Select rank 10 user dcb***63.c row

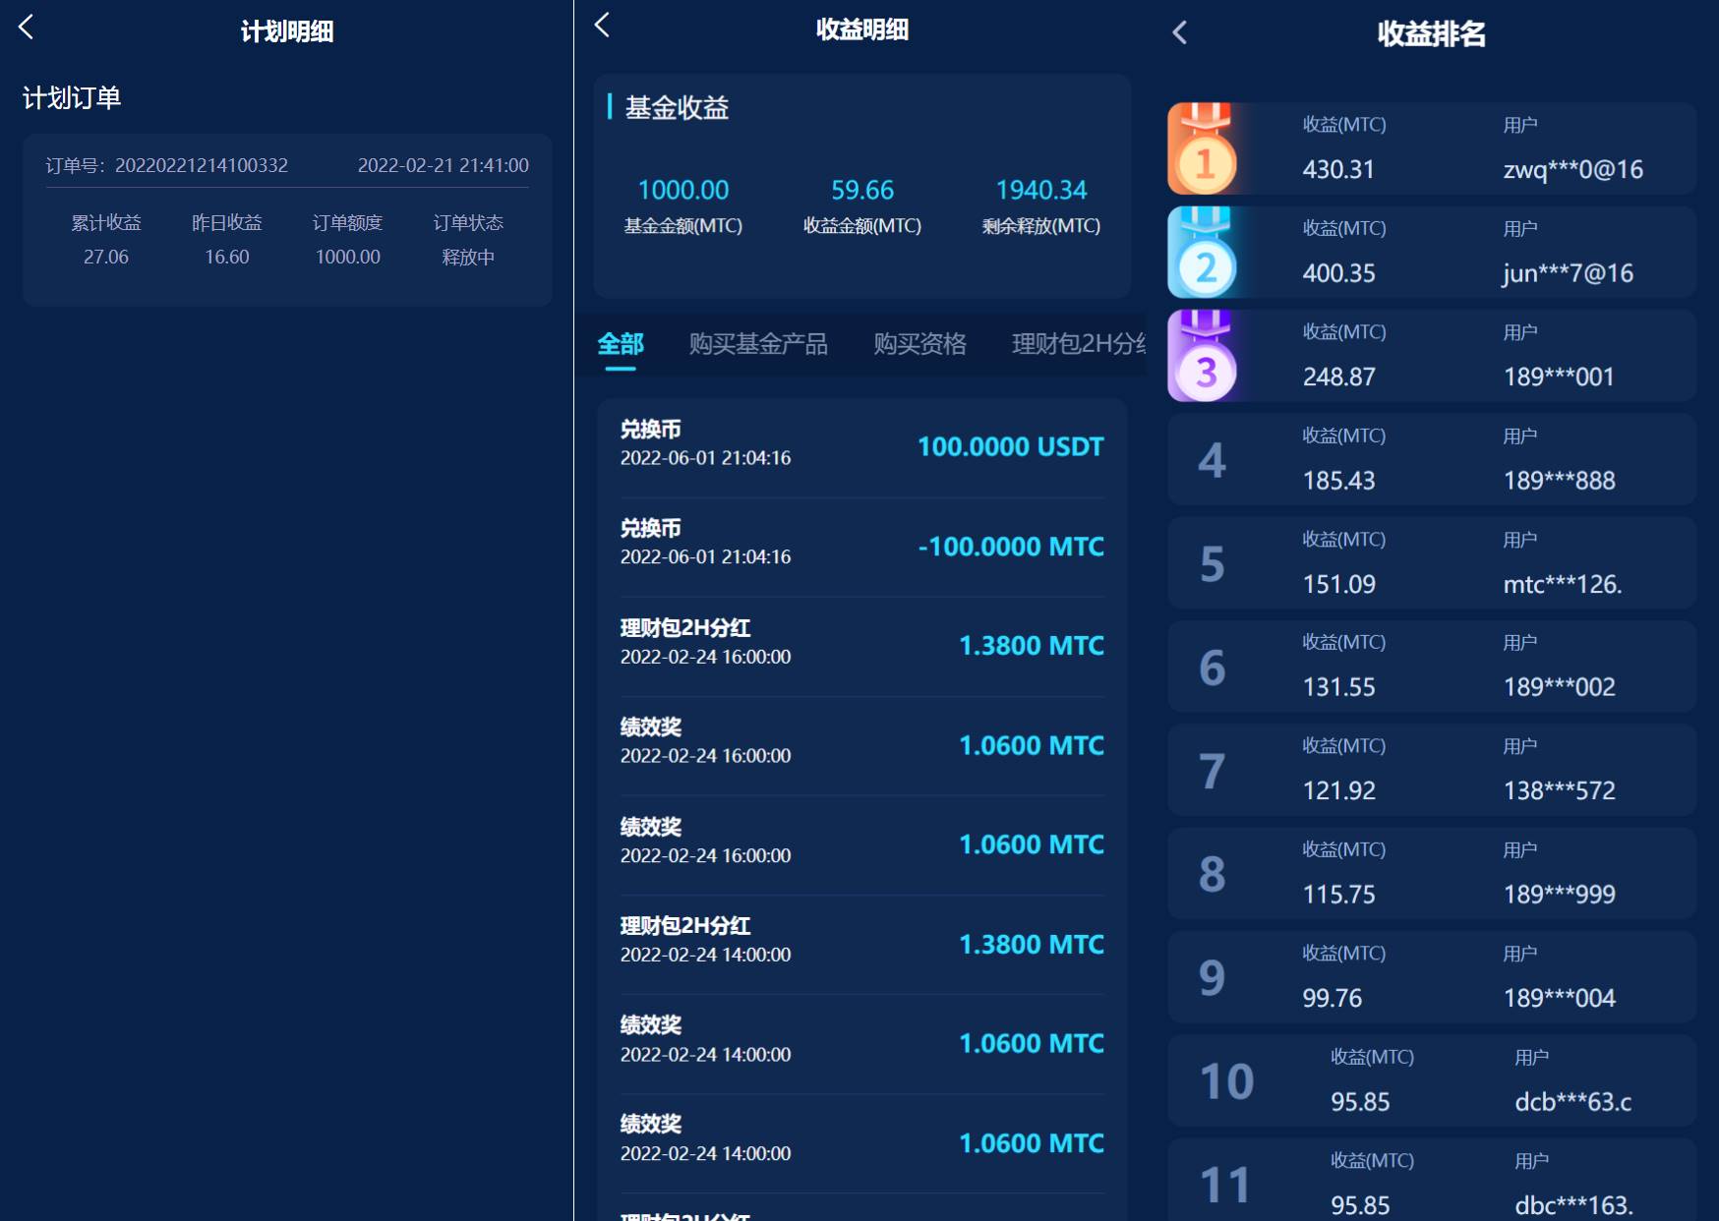1431,1081
